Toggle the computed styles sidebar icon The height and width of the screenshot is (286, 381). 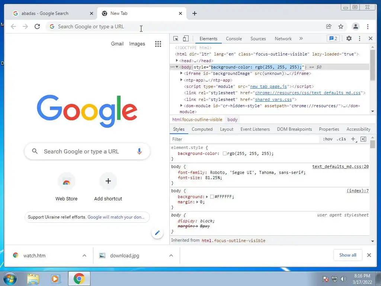pos(363,139)
